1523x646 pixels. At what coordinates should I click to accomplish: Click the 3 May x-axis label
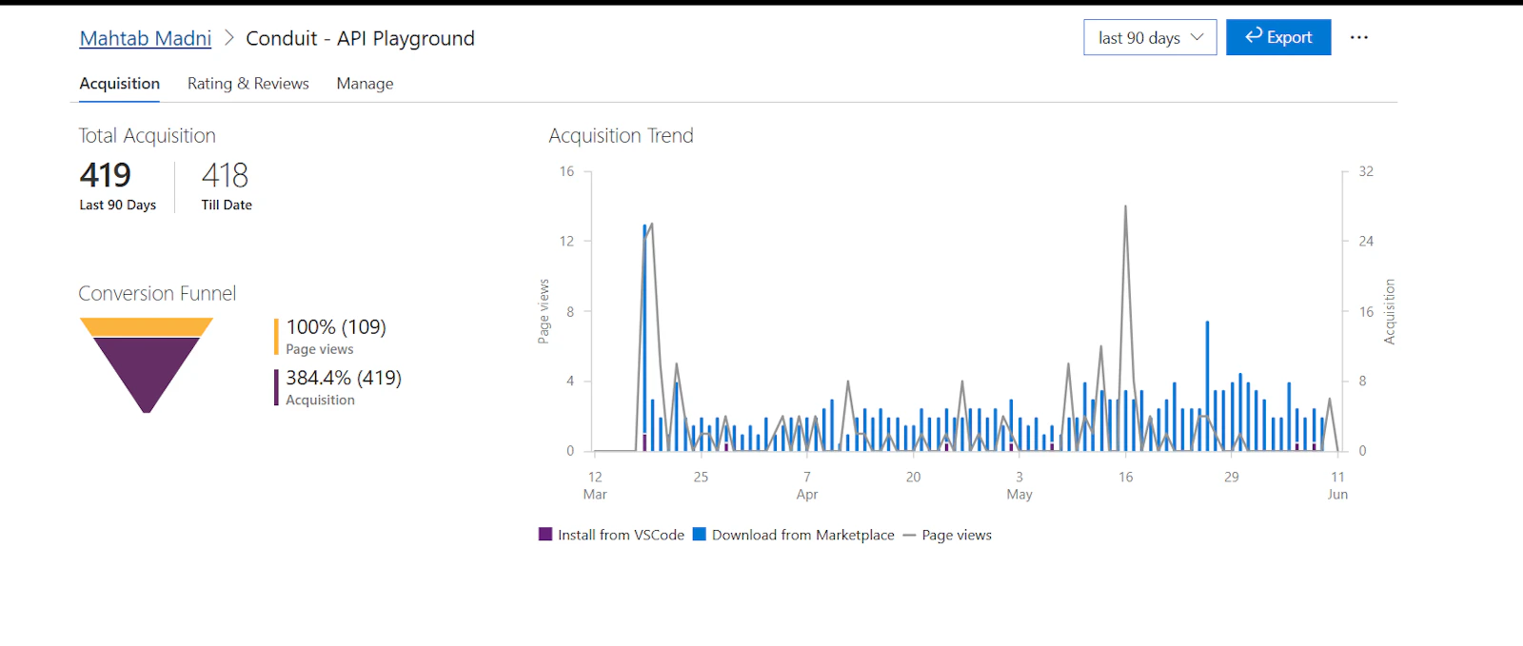coord(1019,485)
